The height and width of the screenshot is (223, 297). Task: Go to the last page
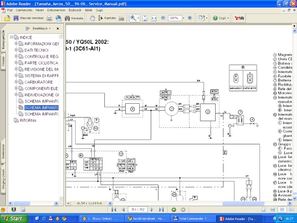pyautogui.click(x=161, y=210)
